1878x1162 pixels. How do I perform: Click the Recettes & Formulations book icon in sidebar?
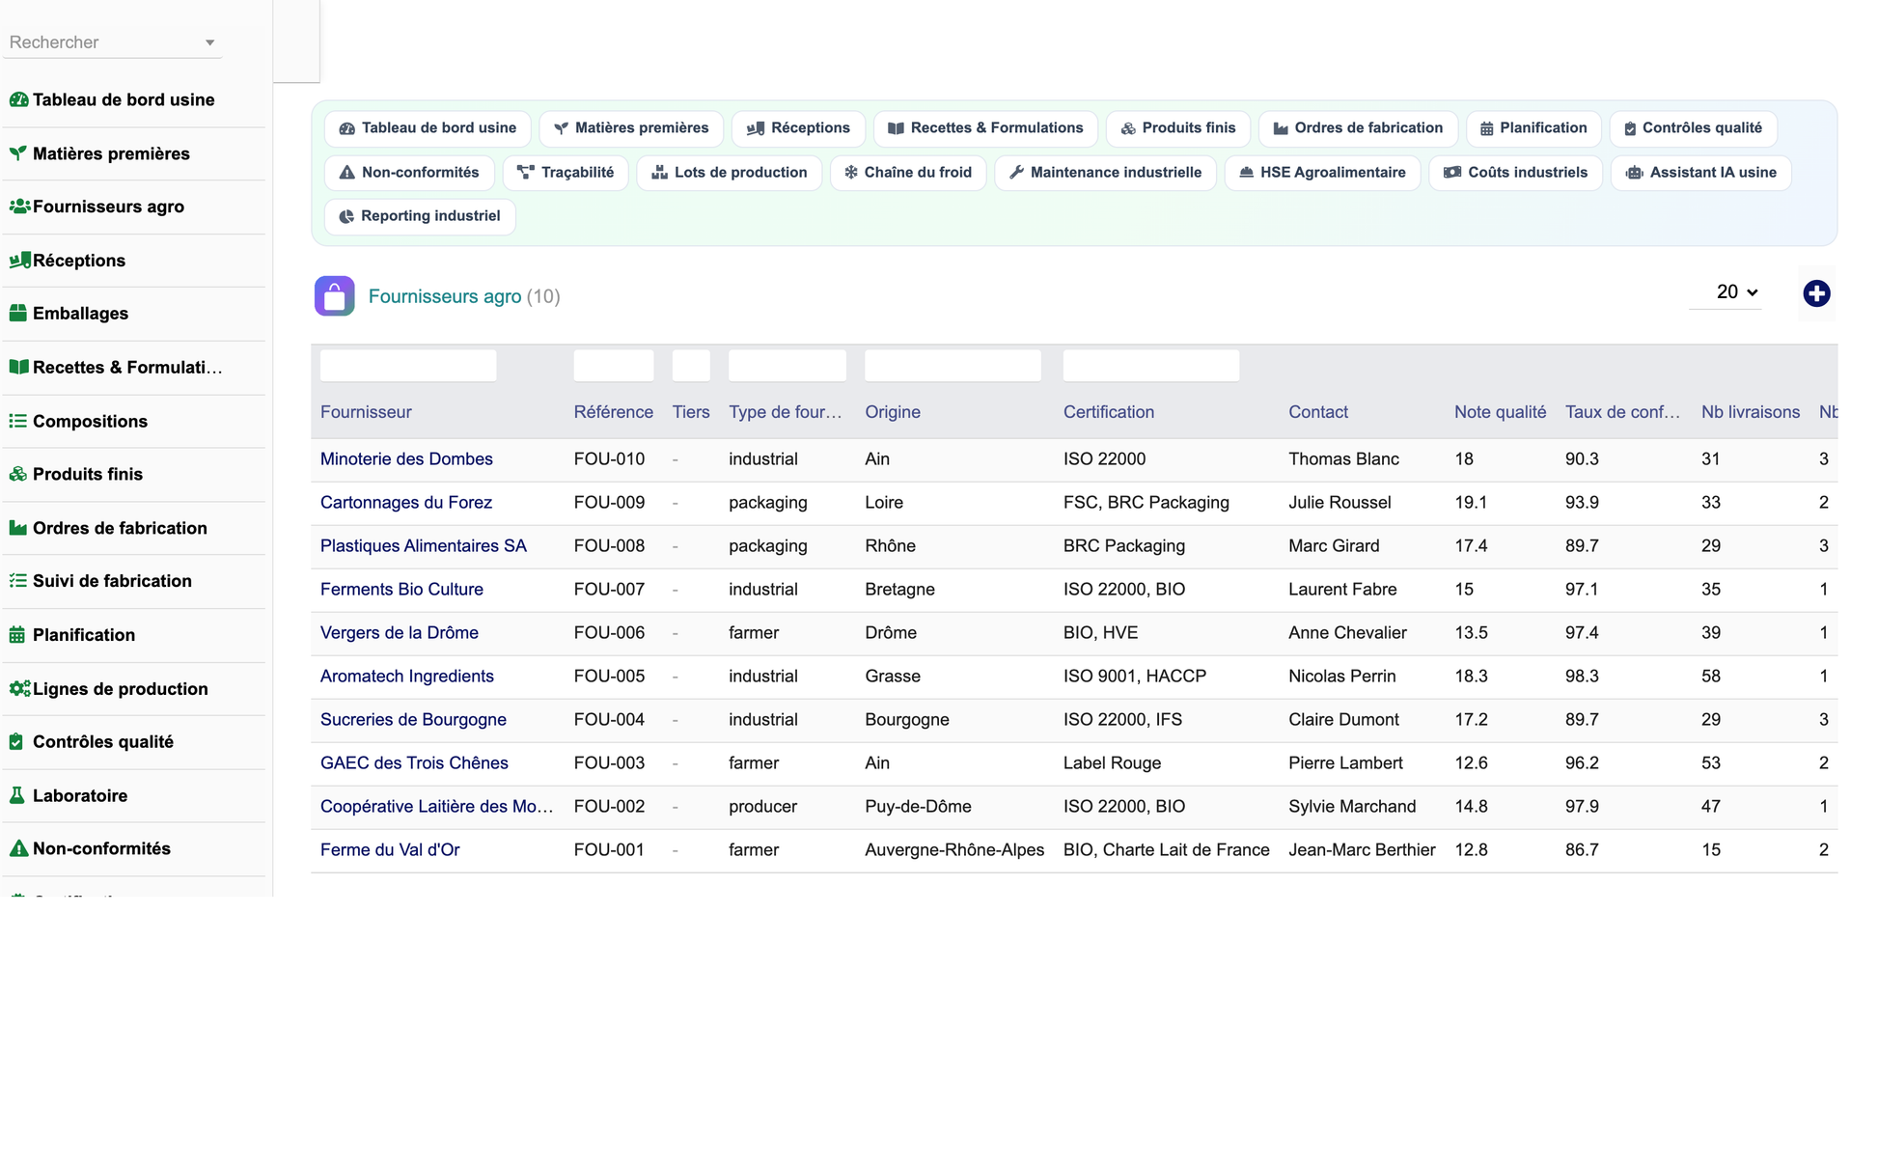(x=18, y=368)
